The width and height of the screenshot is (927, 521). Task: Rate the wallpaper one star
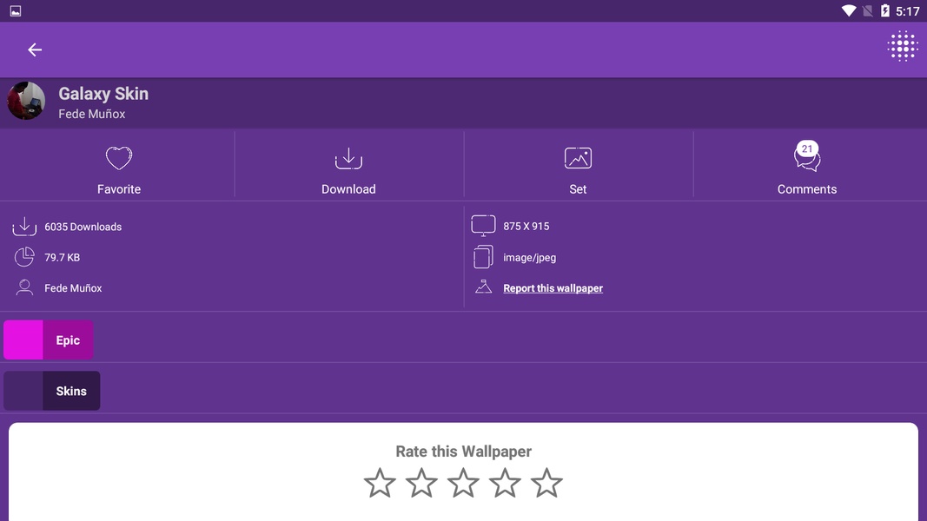[380, 483]
